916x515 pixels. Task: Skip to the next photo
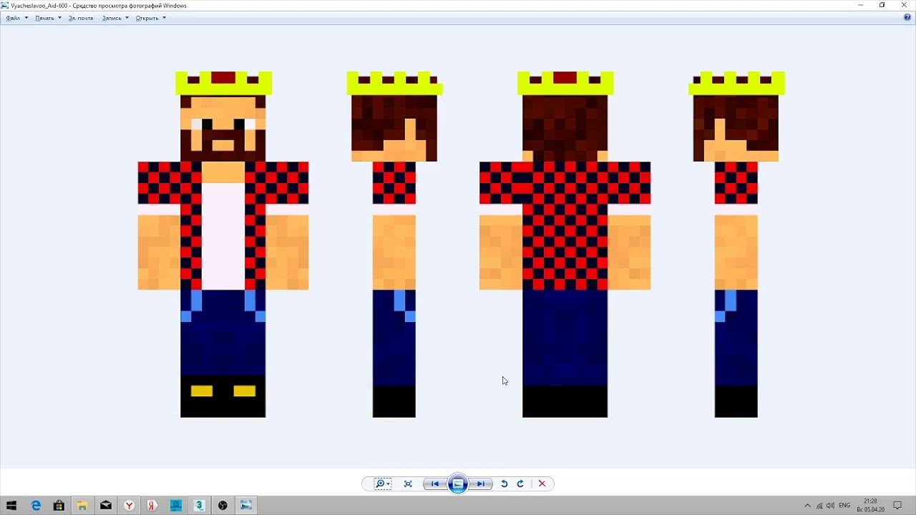pos(481,484)
